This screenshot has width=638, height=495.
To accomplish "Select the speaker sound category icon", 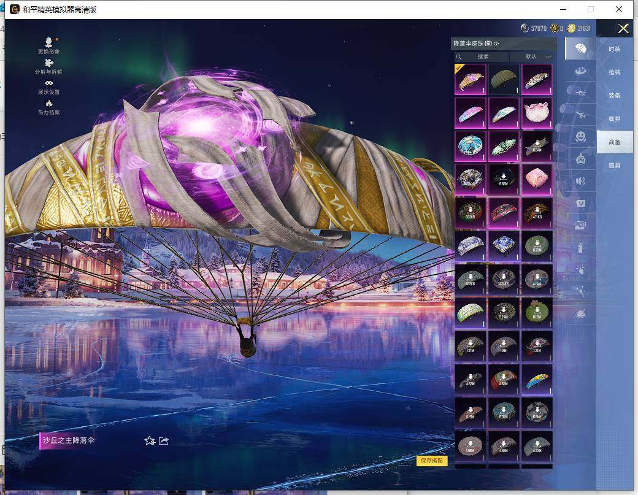I will pos(580,181).
